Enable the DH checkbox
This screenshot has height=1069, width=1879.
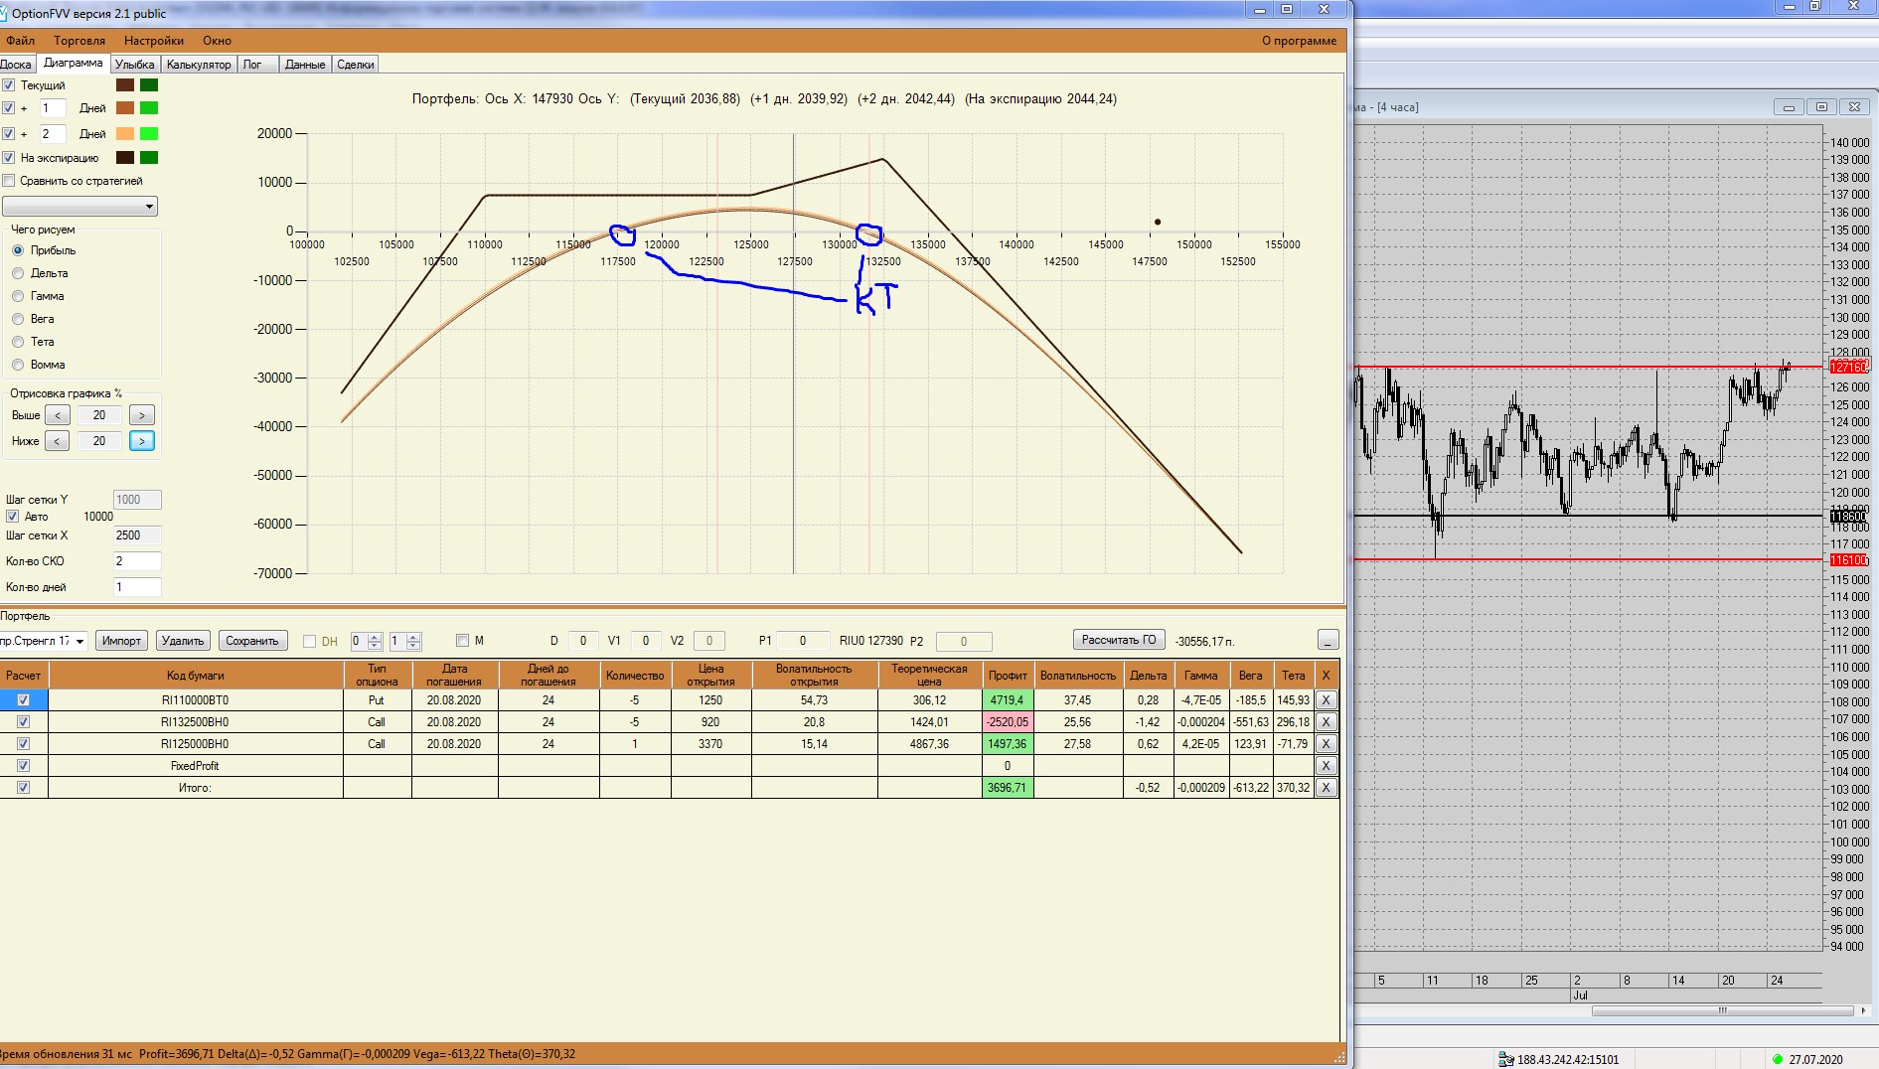(309, 642)
